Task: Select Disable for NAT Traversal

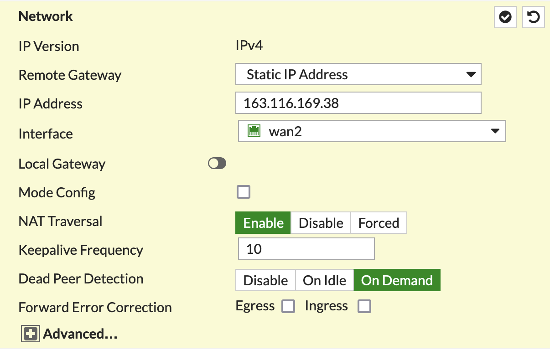Action: (x=321, y=223)
